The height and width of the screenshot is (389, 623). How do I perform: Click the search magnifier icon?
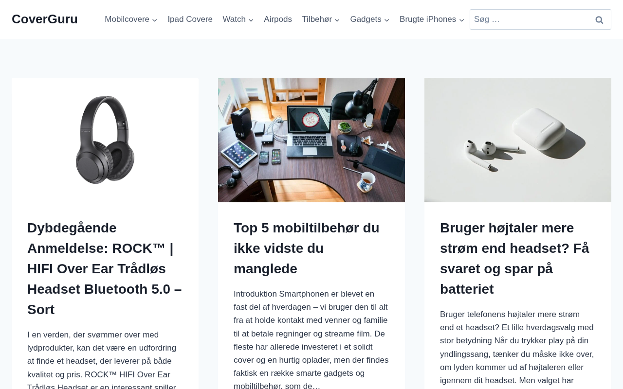(599, 19)
